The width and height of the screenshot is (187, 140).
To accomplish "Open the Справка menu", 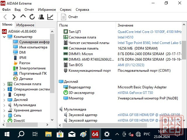I will tap(82, 10).
